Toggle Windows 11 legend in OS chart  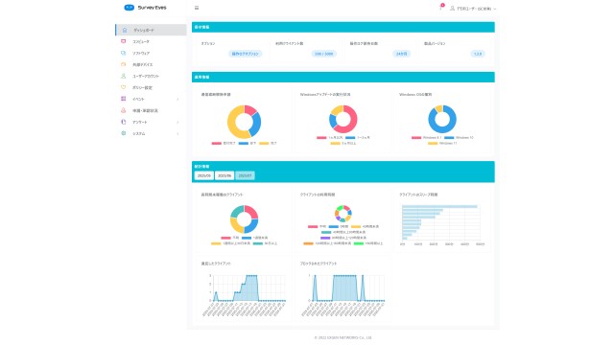click(442, 144)
